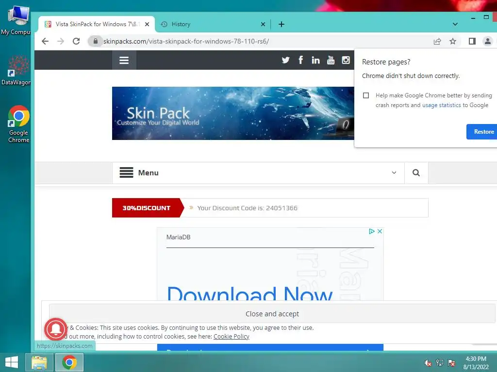Open the Chrome profile avatar
Image resolution: width=497 pixels, height=372 pixels.
point(487,41)
